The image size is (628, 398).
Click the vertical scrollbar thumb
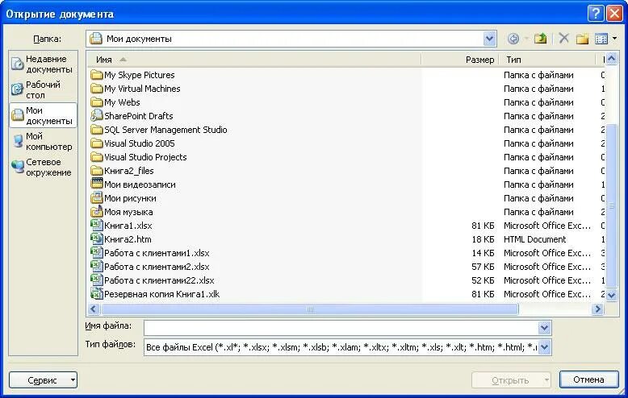tap(611, 205)
